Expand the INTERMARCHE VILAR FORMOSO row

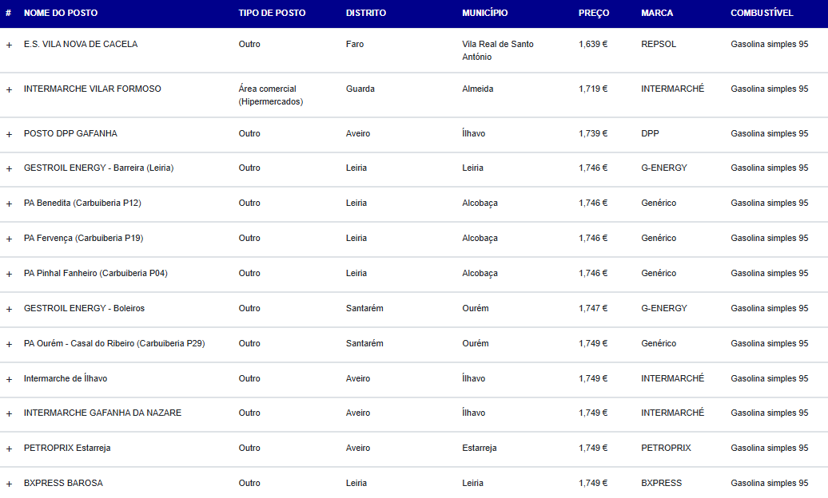click(x=9, y=90)
